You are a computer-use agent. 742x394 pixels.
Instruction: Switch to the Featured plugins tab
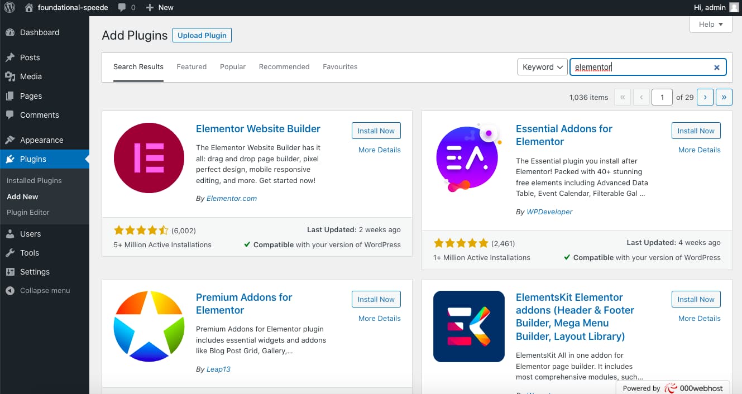(x=192, y=66)
